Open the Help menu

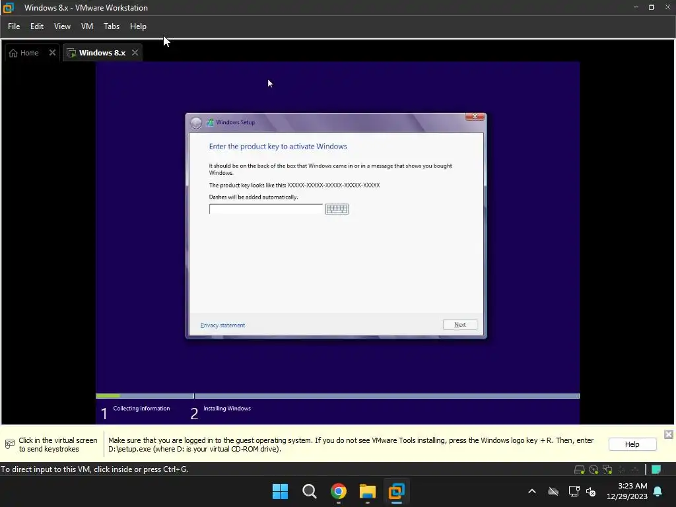(x=138, y=26)
